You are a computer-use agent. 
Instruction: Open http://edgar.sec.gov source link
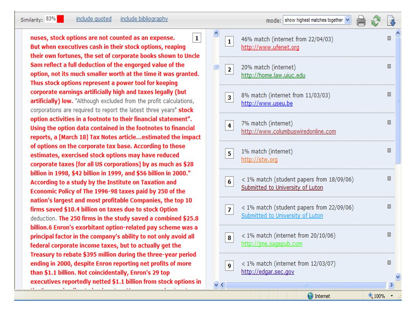click(268, 272)
